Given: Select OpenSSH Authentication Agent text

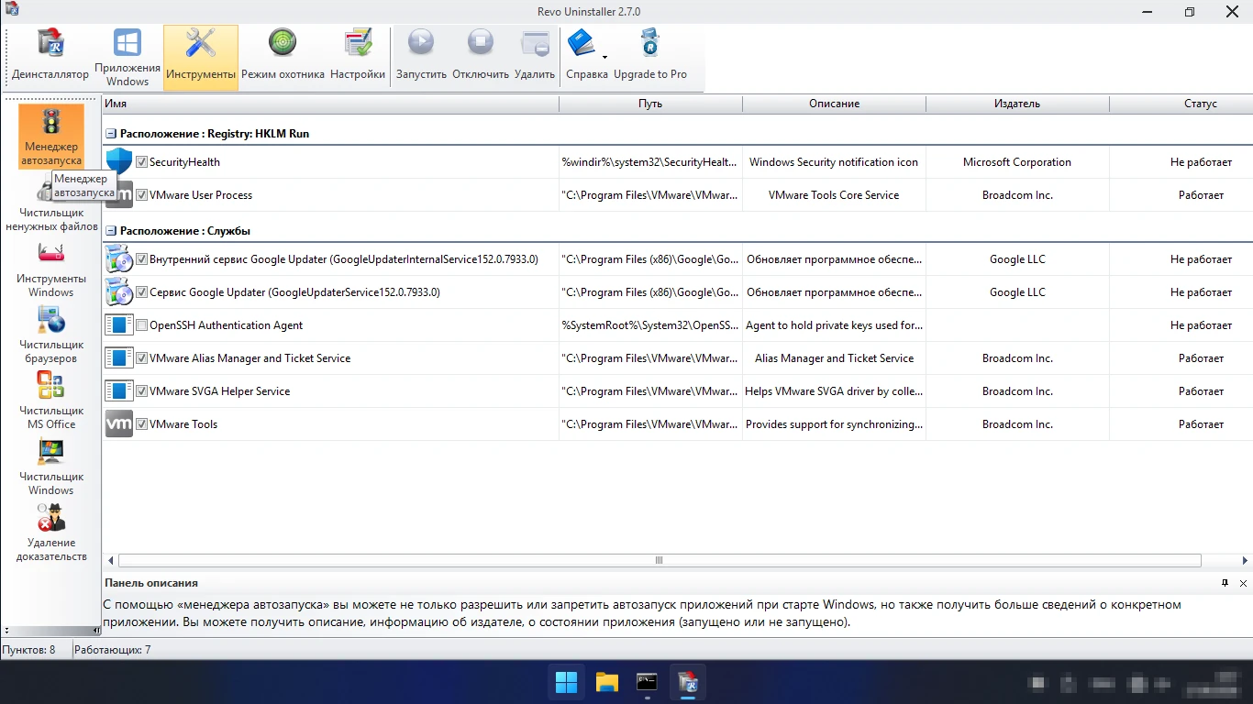Looking at the screenshot, I should [x=226, y=325].
